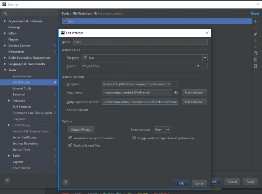
Task: Import watchers with the green import icon
Action: [x=256, y=59]
